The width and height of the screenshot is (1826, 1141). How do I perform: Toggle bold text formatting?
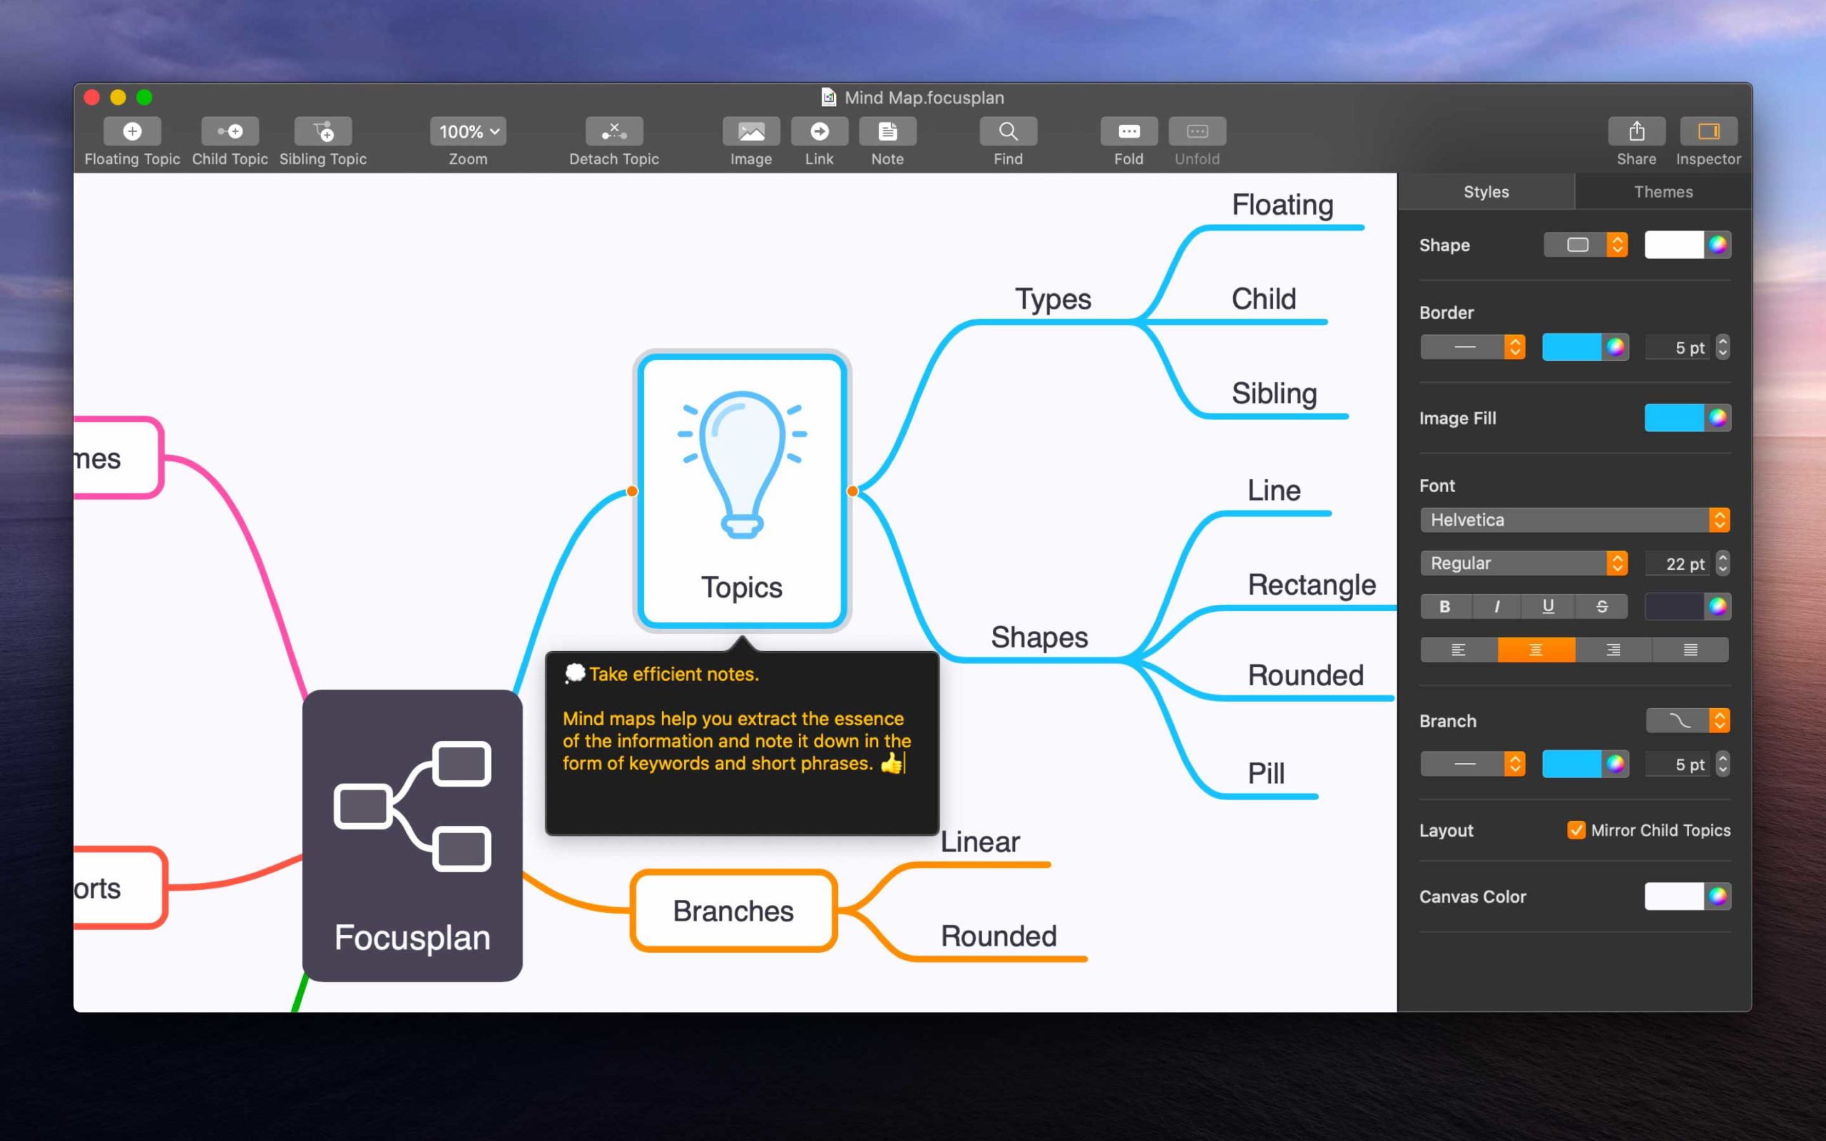[1444, 607]
